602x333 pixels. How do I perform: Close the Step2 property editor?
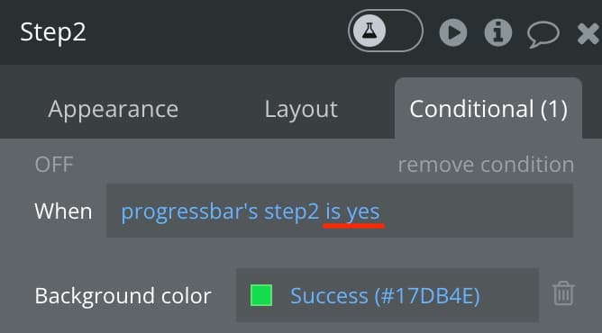[x=588, y=34]
